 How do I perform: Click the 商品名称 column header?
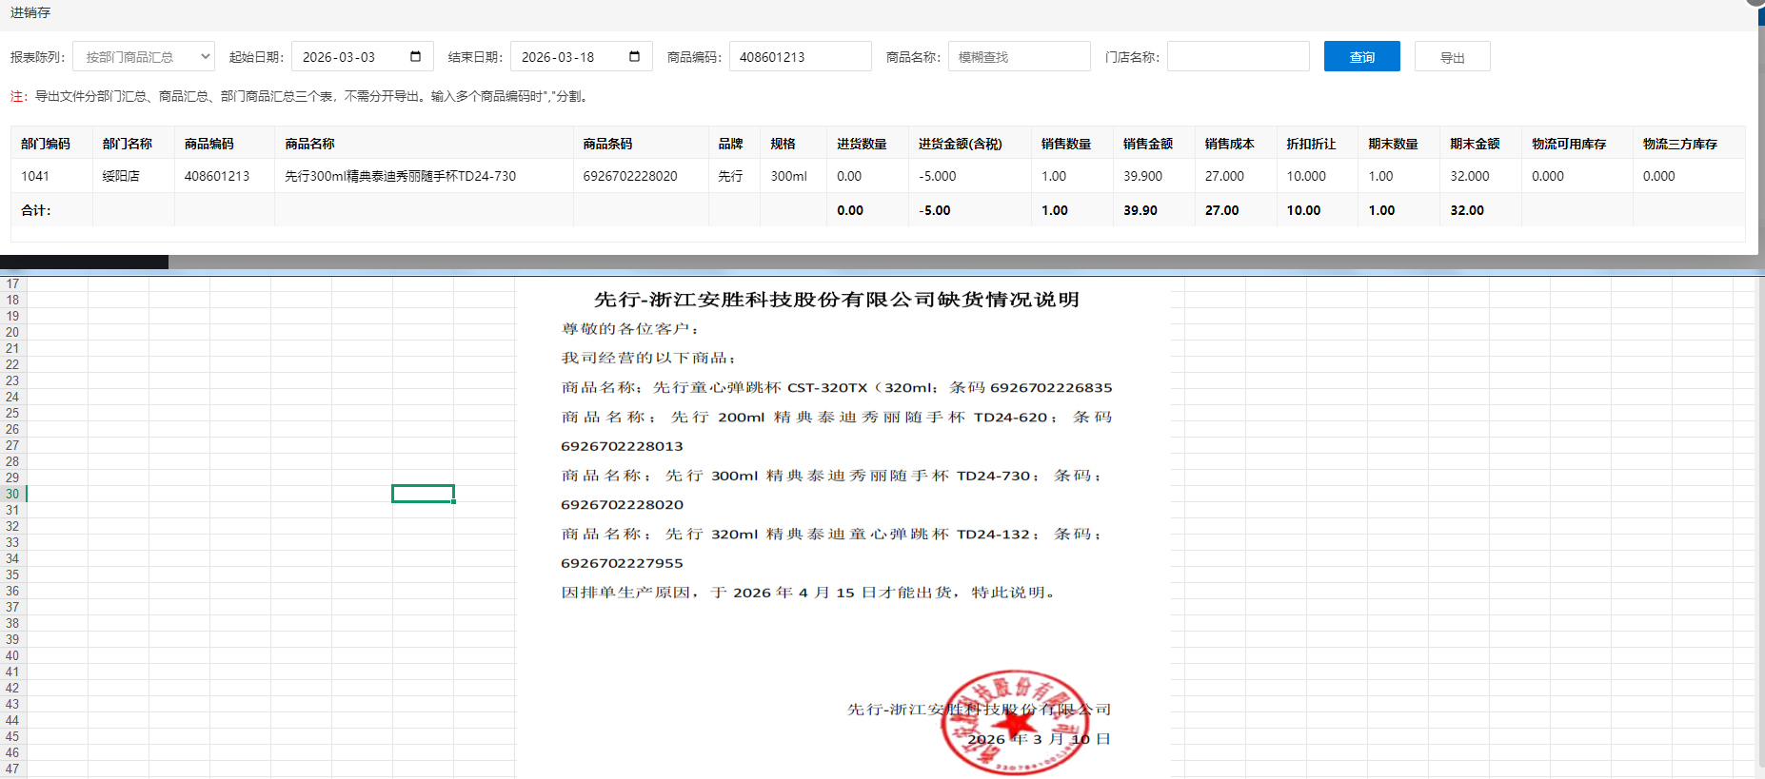tap(309, 144)
